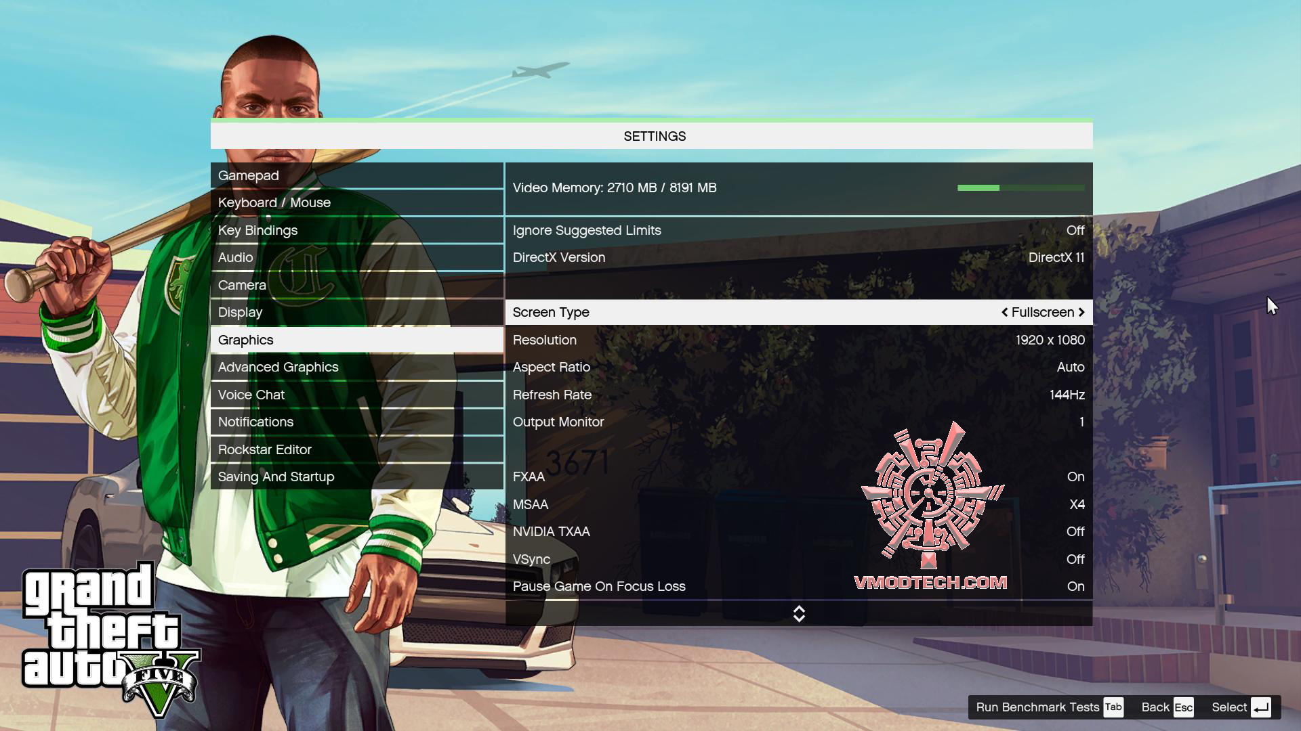Toggle FXAA anti-aliasing On/Off
Screen dimensions: 1301x731
pyautogui.click(x=1076, y=476)
